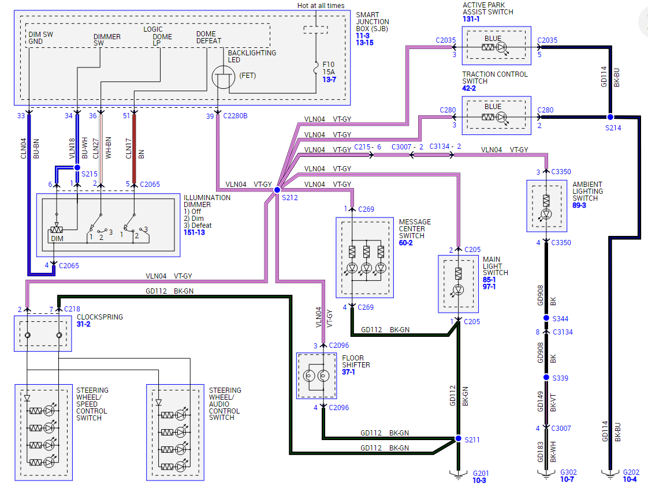Select the S211 splice label

click(x=472, y=440)
